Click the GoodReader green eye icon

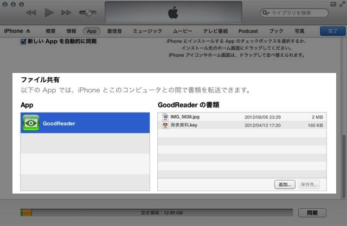31,123
